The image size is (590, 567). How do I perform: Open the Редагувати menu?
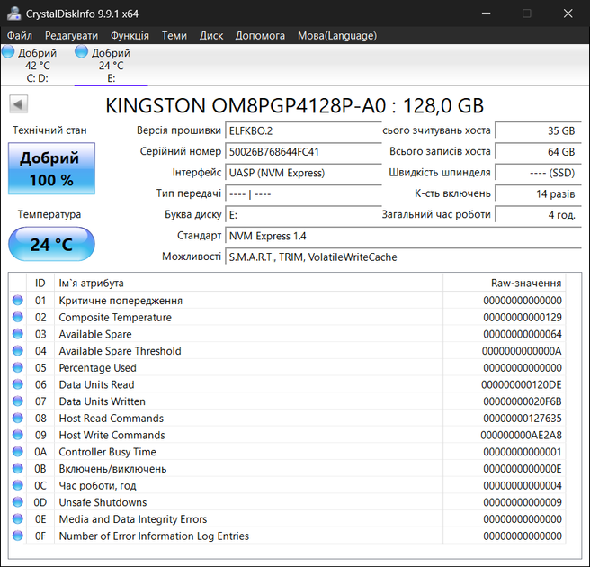71,36
